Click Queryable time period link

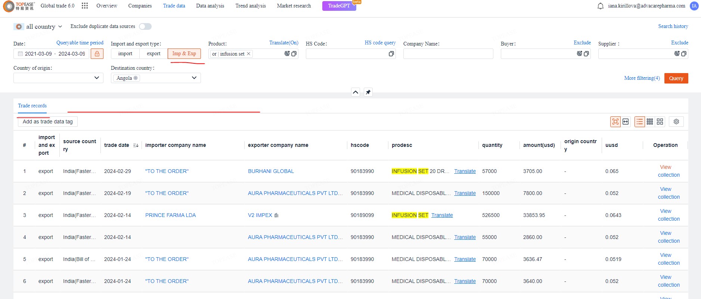[x=80, y=43]
